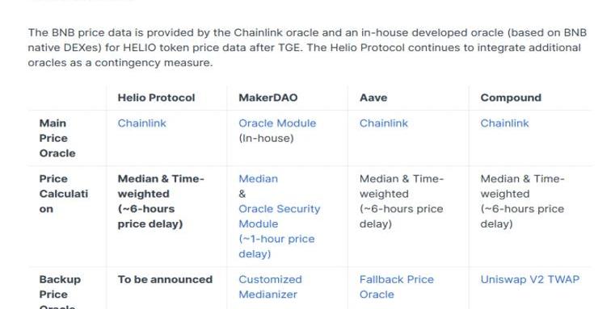Click the ~1-hour price delay link
This screenshot has width=611, height=309.
point(276,246)
